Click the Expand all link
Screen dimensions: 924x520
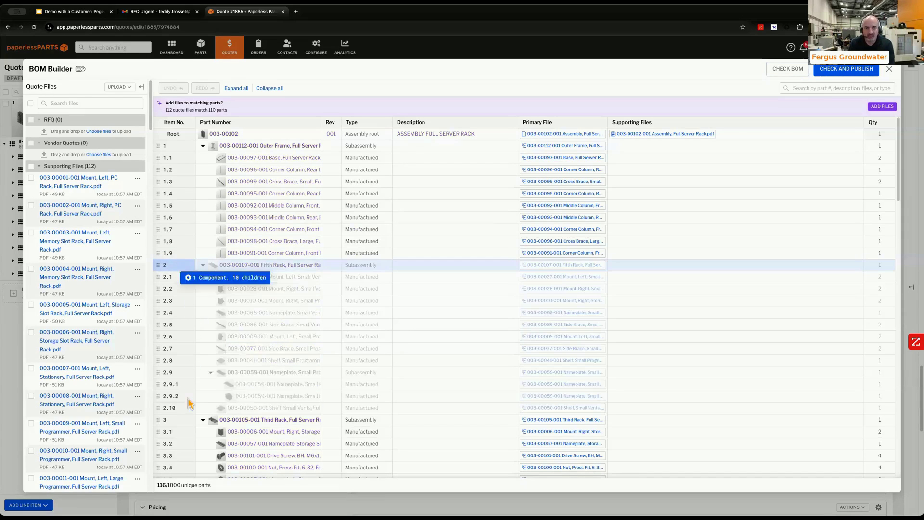coord(236,88)
